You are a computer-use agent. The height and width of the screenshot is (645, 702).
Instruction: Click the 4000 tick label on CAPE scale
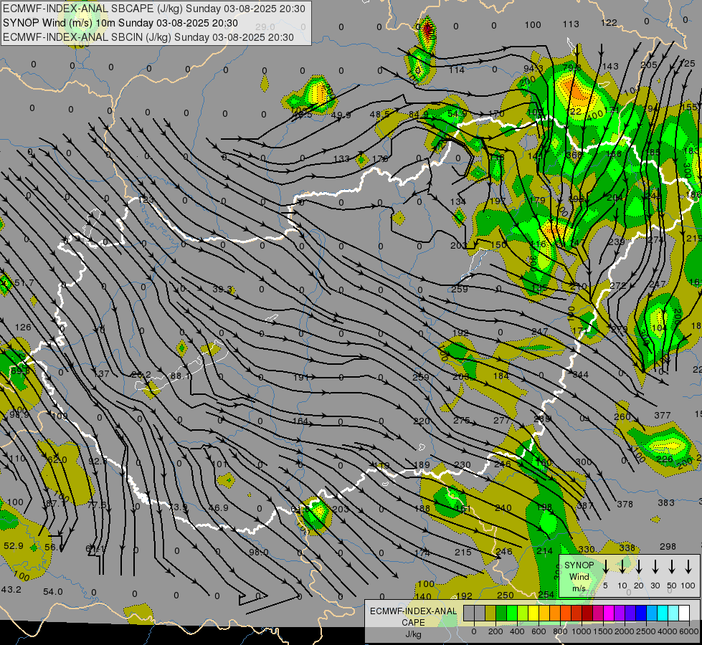click(x=668, y=631)
